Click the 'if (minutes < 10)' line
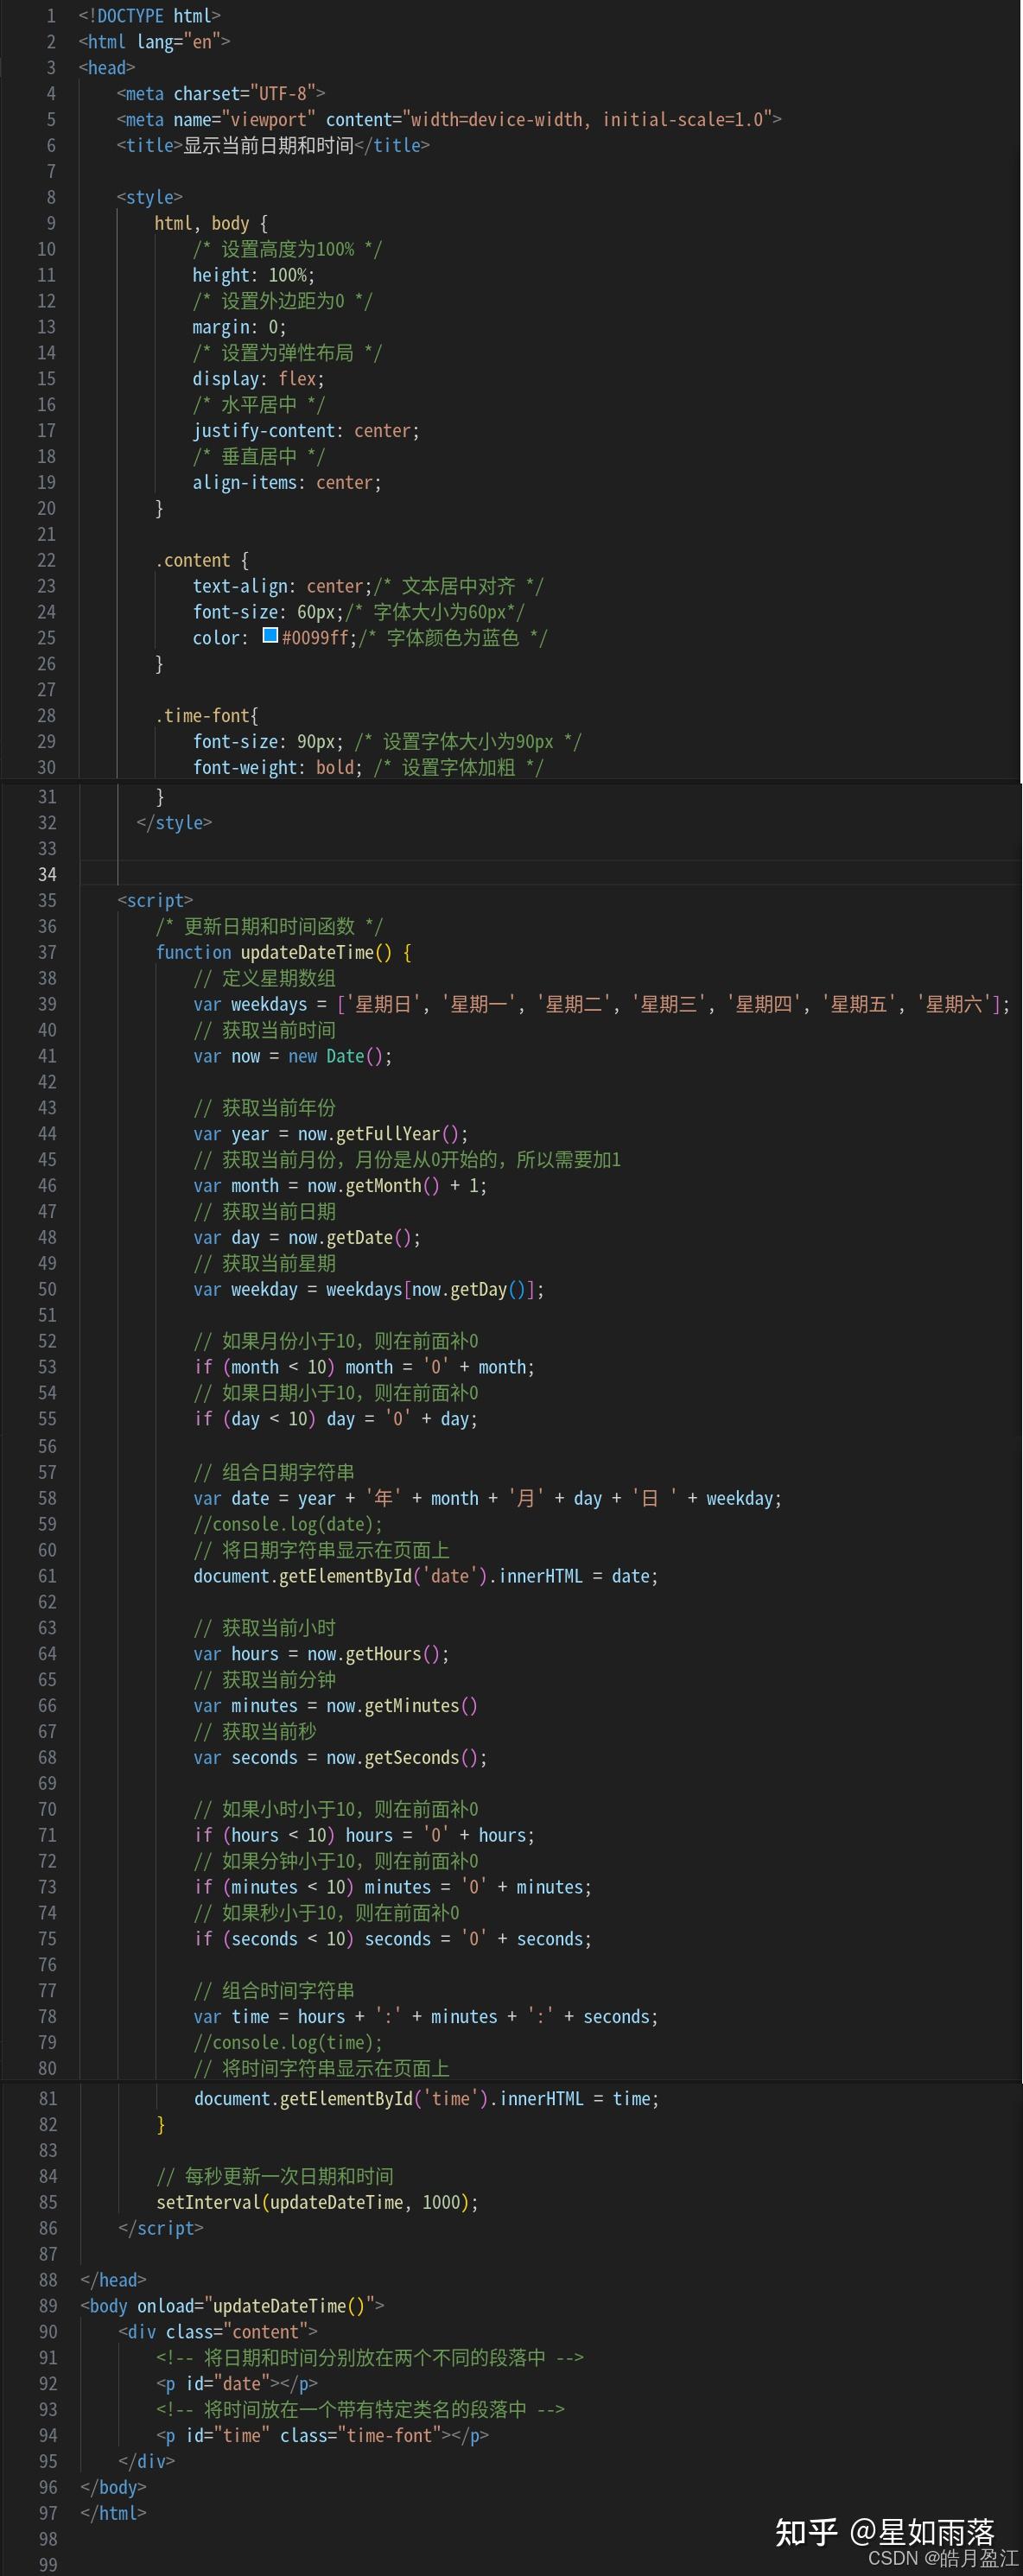1023x2576 pixels. [393, 1888]
